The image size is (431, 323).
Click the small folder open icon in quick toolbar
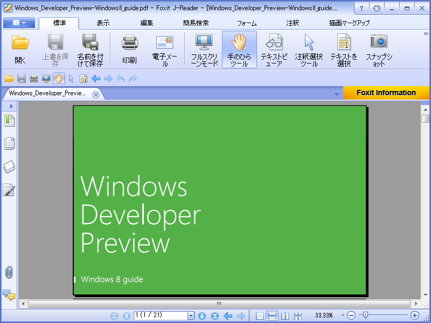(x=9, y=79)
